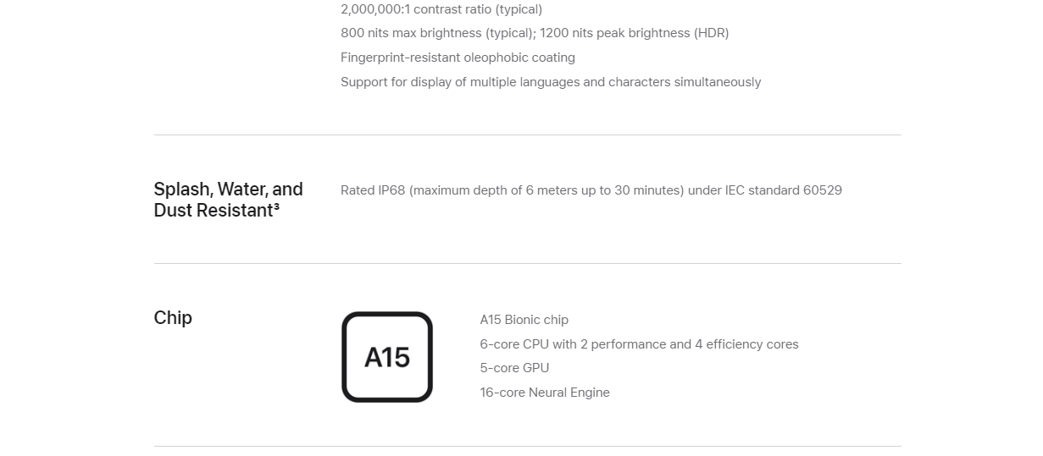1043x456 pixels.
Task: Click the Splash, Water, and Dust Resistant heading
Action: click(228, 200)
